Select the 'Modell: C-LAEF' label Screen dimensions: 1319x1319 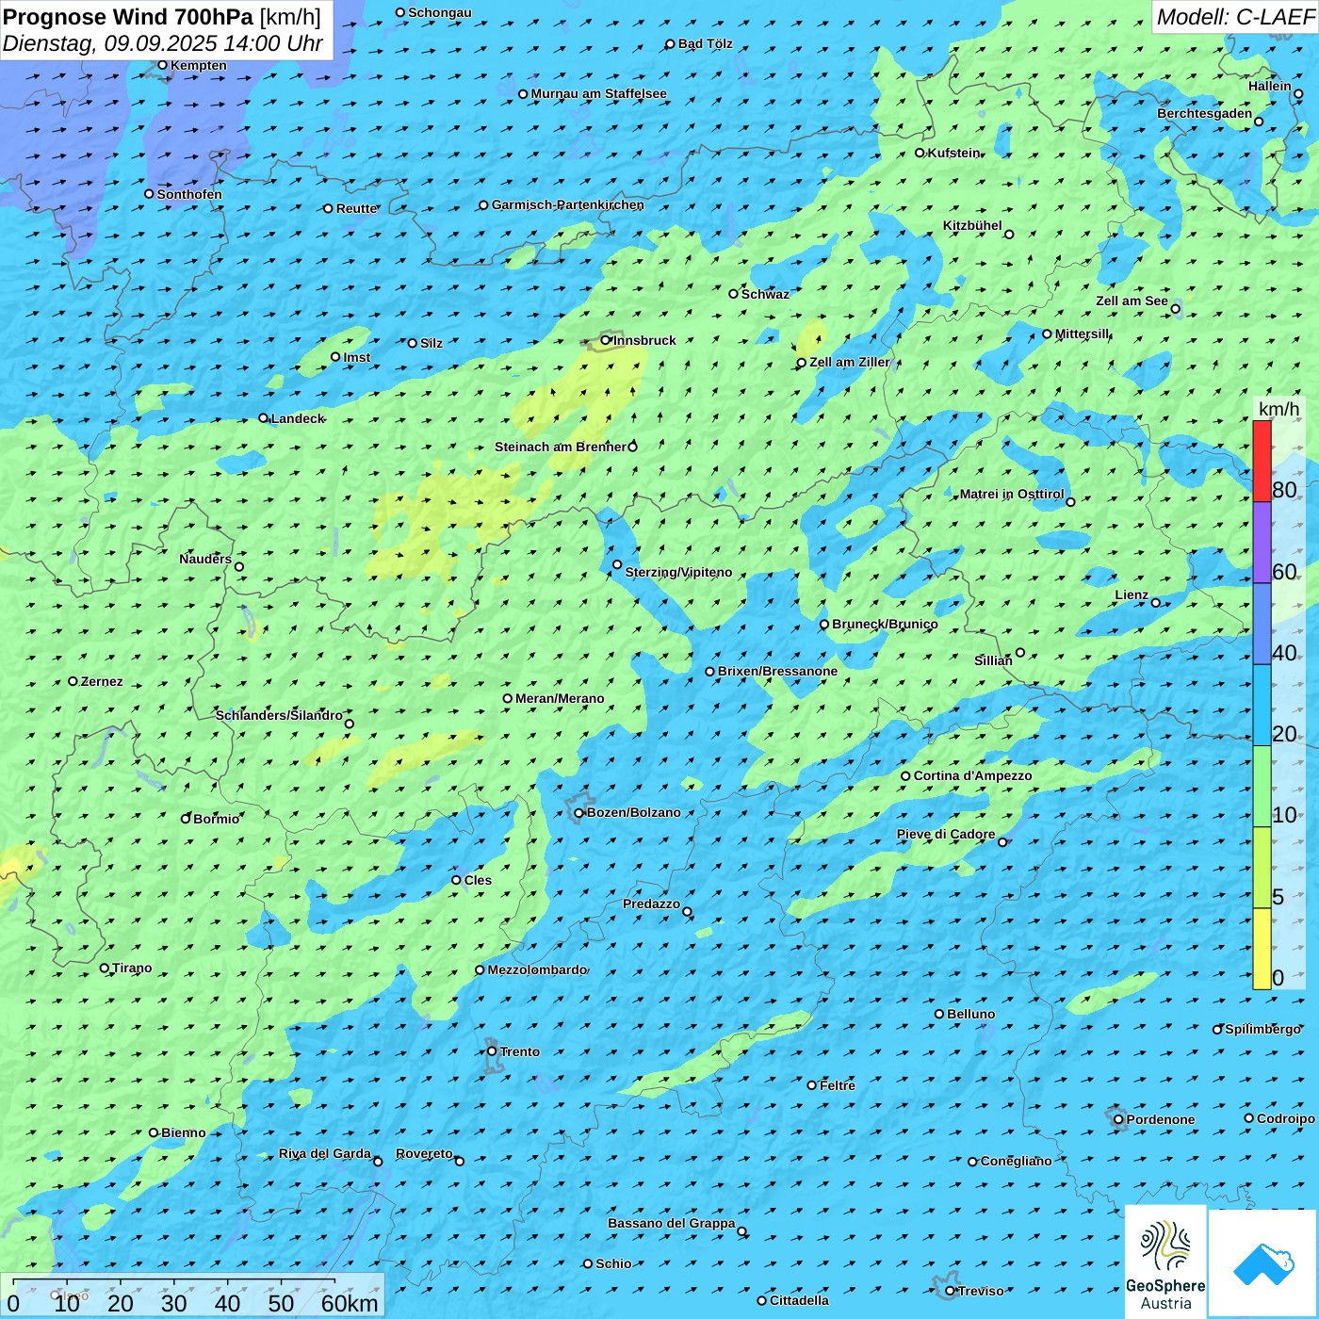tap(1235, 16)
